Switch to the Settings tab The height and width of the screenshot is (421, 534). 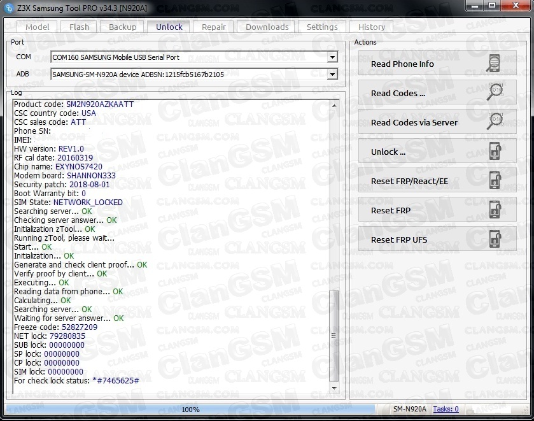tap(322, 27)
